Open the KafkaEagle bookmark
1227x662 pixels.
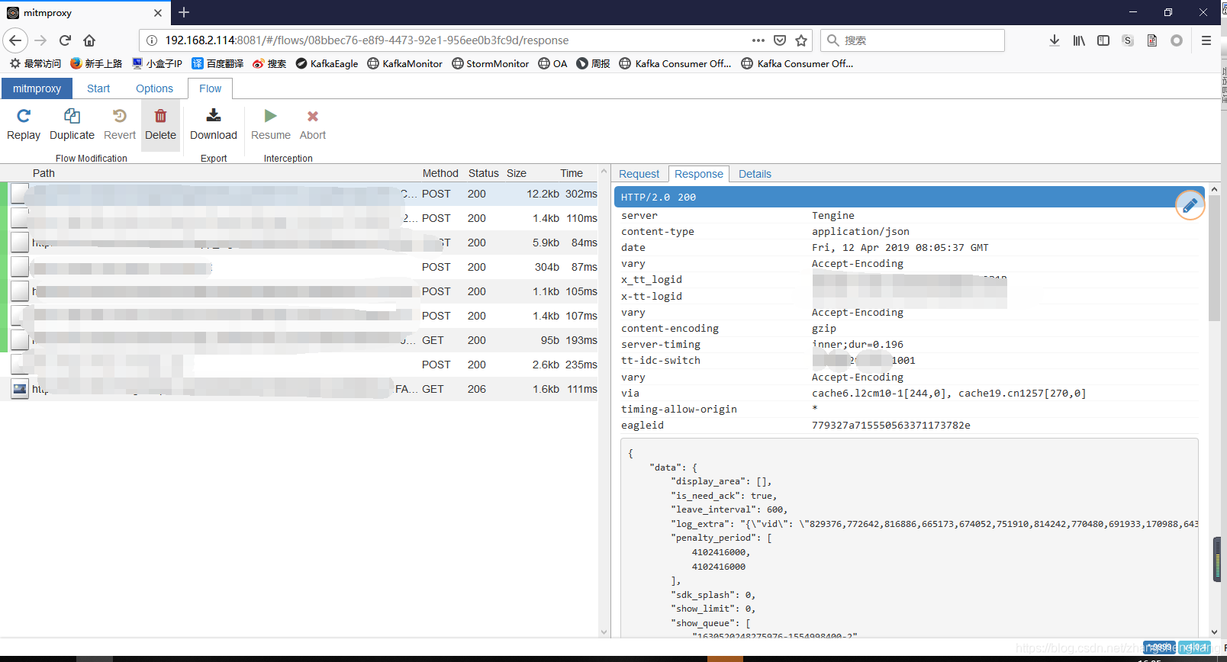point(327,63)
